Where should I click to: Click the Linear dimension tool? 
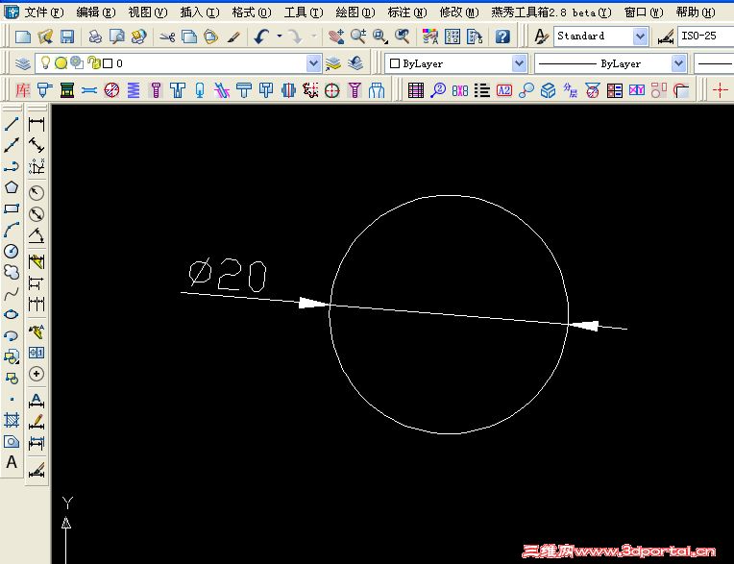(x=37, y=125)
